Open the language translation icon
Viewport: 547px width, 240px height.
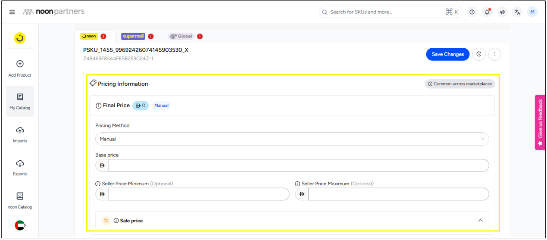[x=517, y=12]
